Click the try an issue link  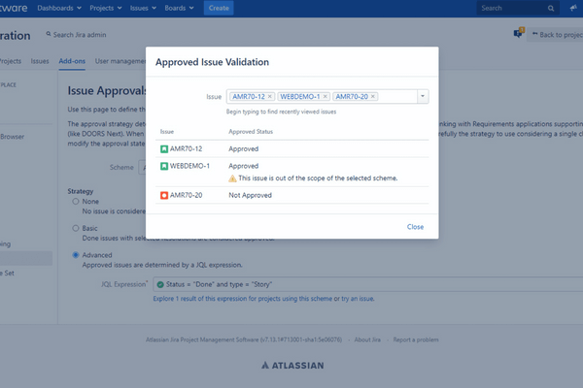[x=358, y=299]
